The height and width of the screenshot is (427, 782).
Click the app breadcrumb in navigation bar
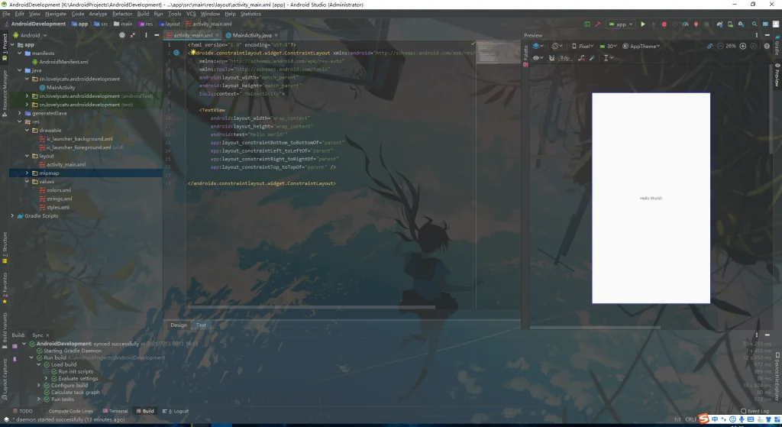tap(80, 24)
